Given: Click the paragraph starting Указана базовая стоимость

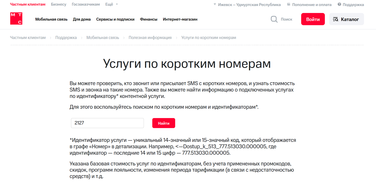Looking at the screenshot, I should point(182,170).
